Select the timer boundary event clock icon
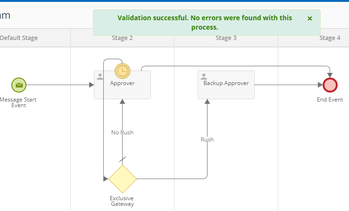 tap(122, 71)
